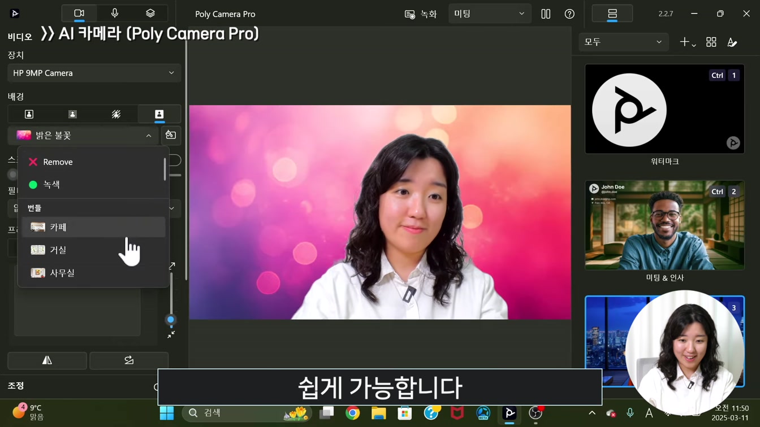Pause the camera with the pause icon
The width and height of the screenshot is (760, 427).
tap(546, 14)
